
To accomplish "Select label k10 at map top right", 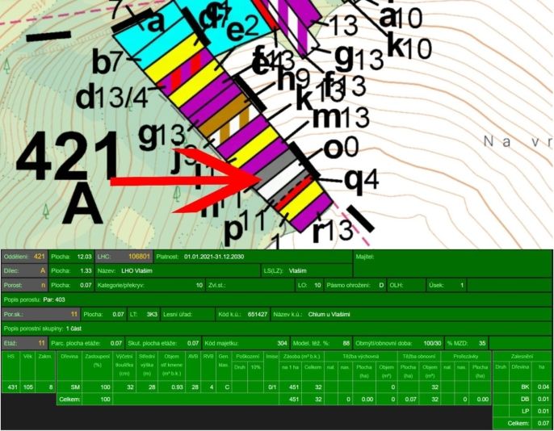I will click(409, 46).
